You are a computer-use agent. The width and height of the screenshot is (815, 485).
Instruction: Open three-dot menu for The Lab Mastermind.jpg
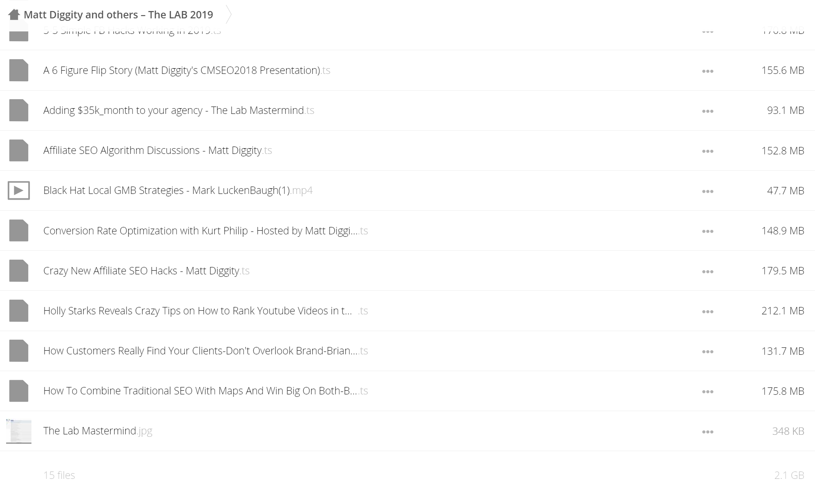point(708,432)
